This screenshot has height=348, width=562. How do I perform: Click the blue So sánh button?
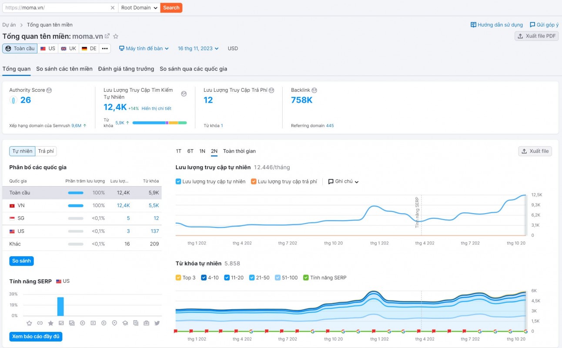click(x=21, y=261)
